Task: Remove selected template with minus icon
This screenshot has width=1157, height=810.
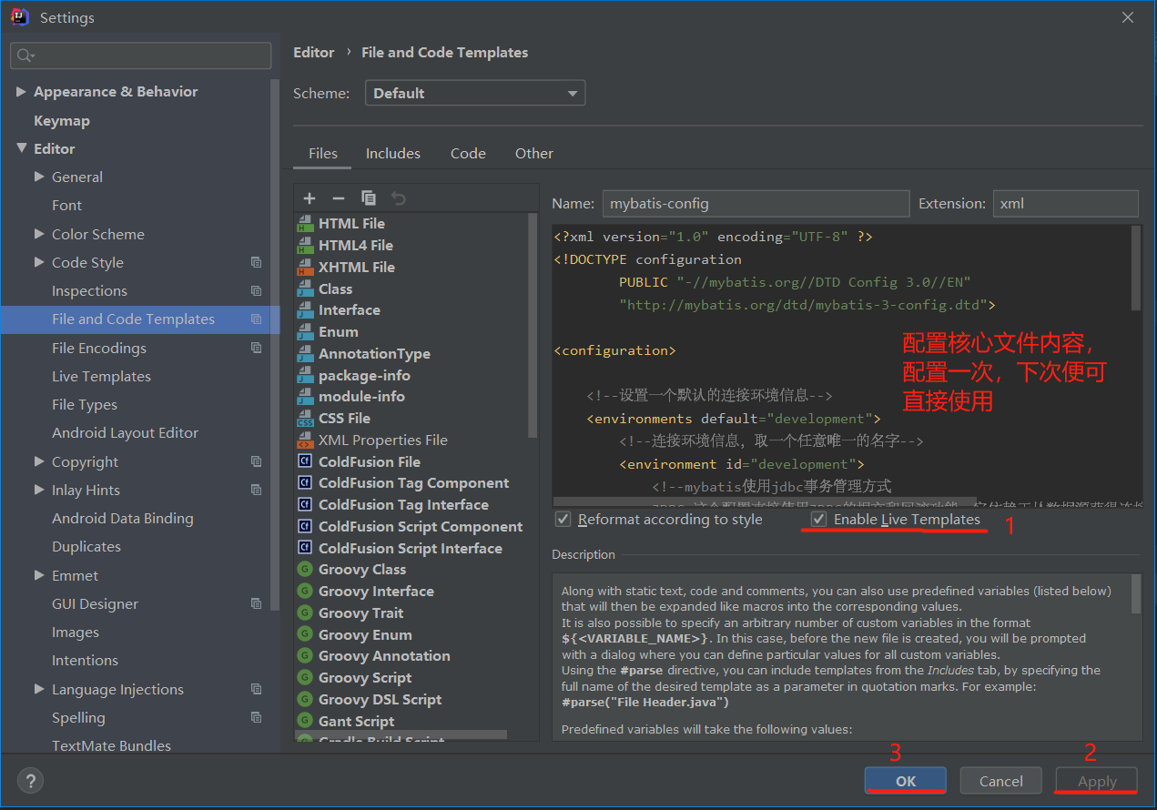Action: [339, 198]
